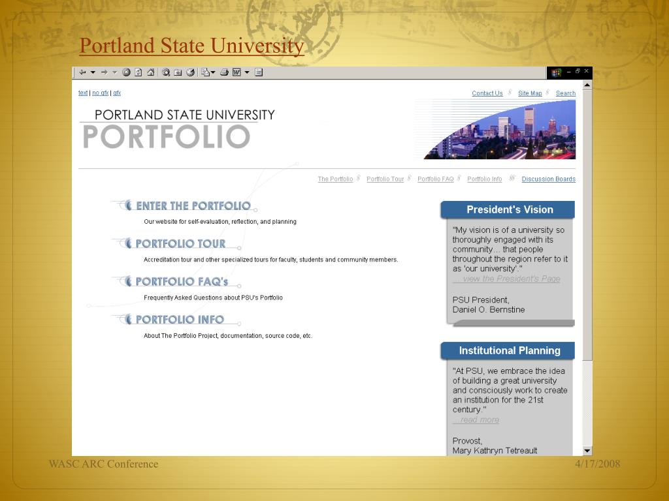Viewport: 669px width, 501px height.
Task: Click the text 'Daniel O. Bernstine'
Action: (489, 310)
